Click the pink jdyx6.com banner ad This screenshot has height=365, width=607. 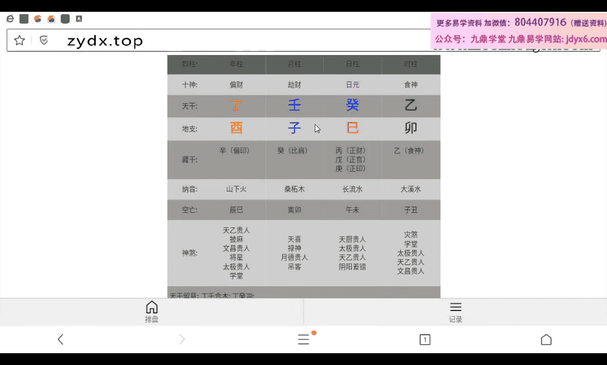pos(519,31)
